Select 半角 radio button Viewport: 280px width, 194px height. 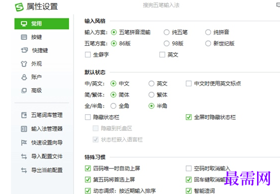[x=151, y=106]
